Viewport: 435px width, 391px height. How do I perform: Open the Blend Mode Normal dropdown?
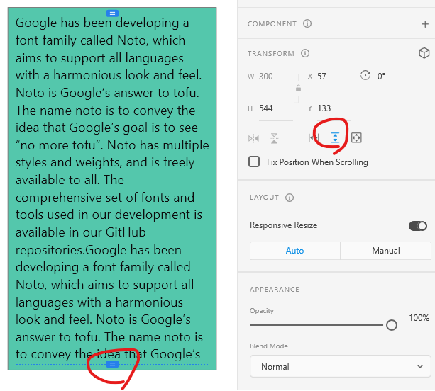coord(341,367)
